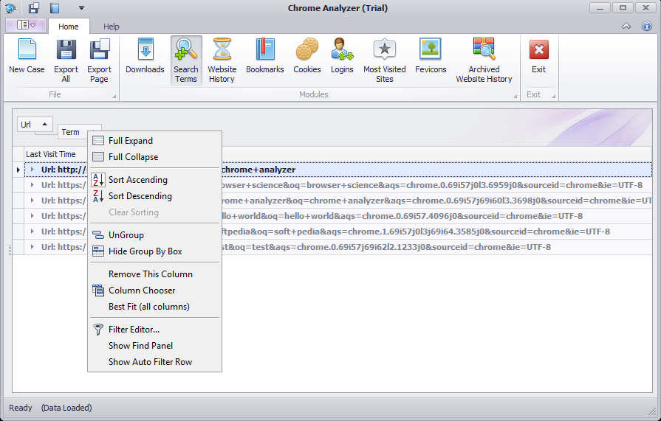The height and width of the screenshot is (421, 661).
Task: Open Column Chooser from context menu
Action: pyautogui.click(x=154, y=290)
